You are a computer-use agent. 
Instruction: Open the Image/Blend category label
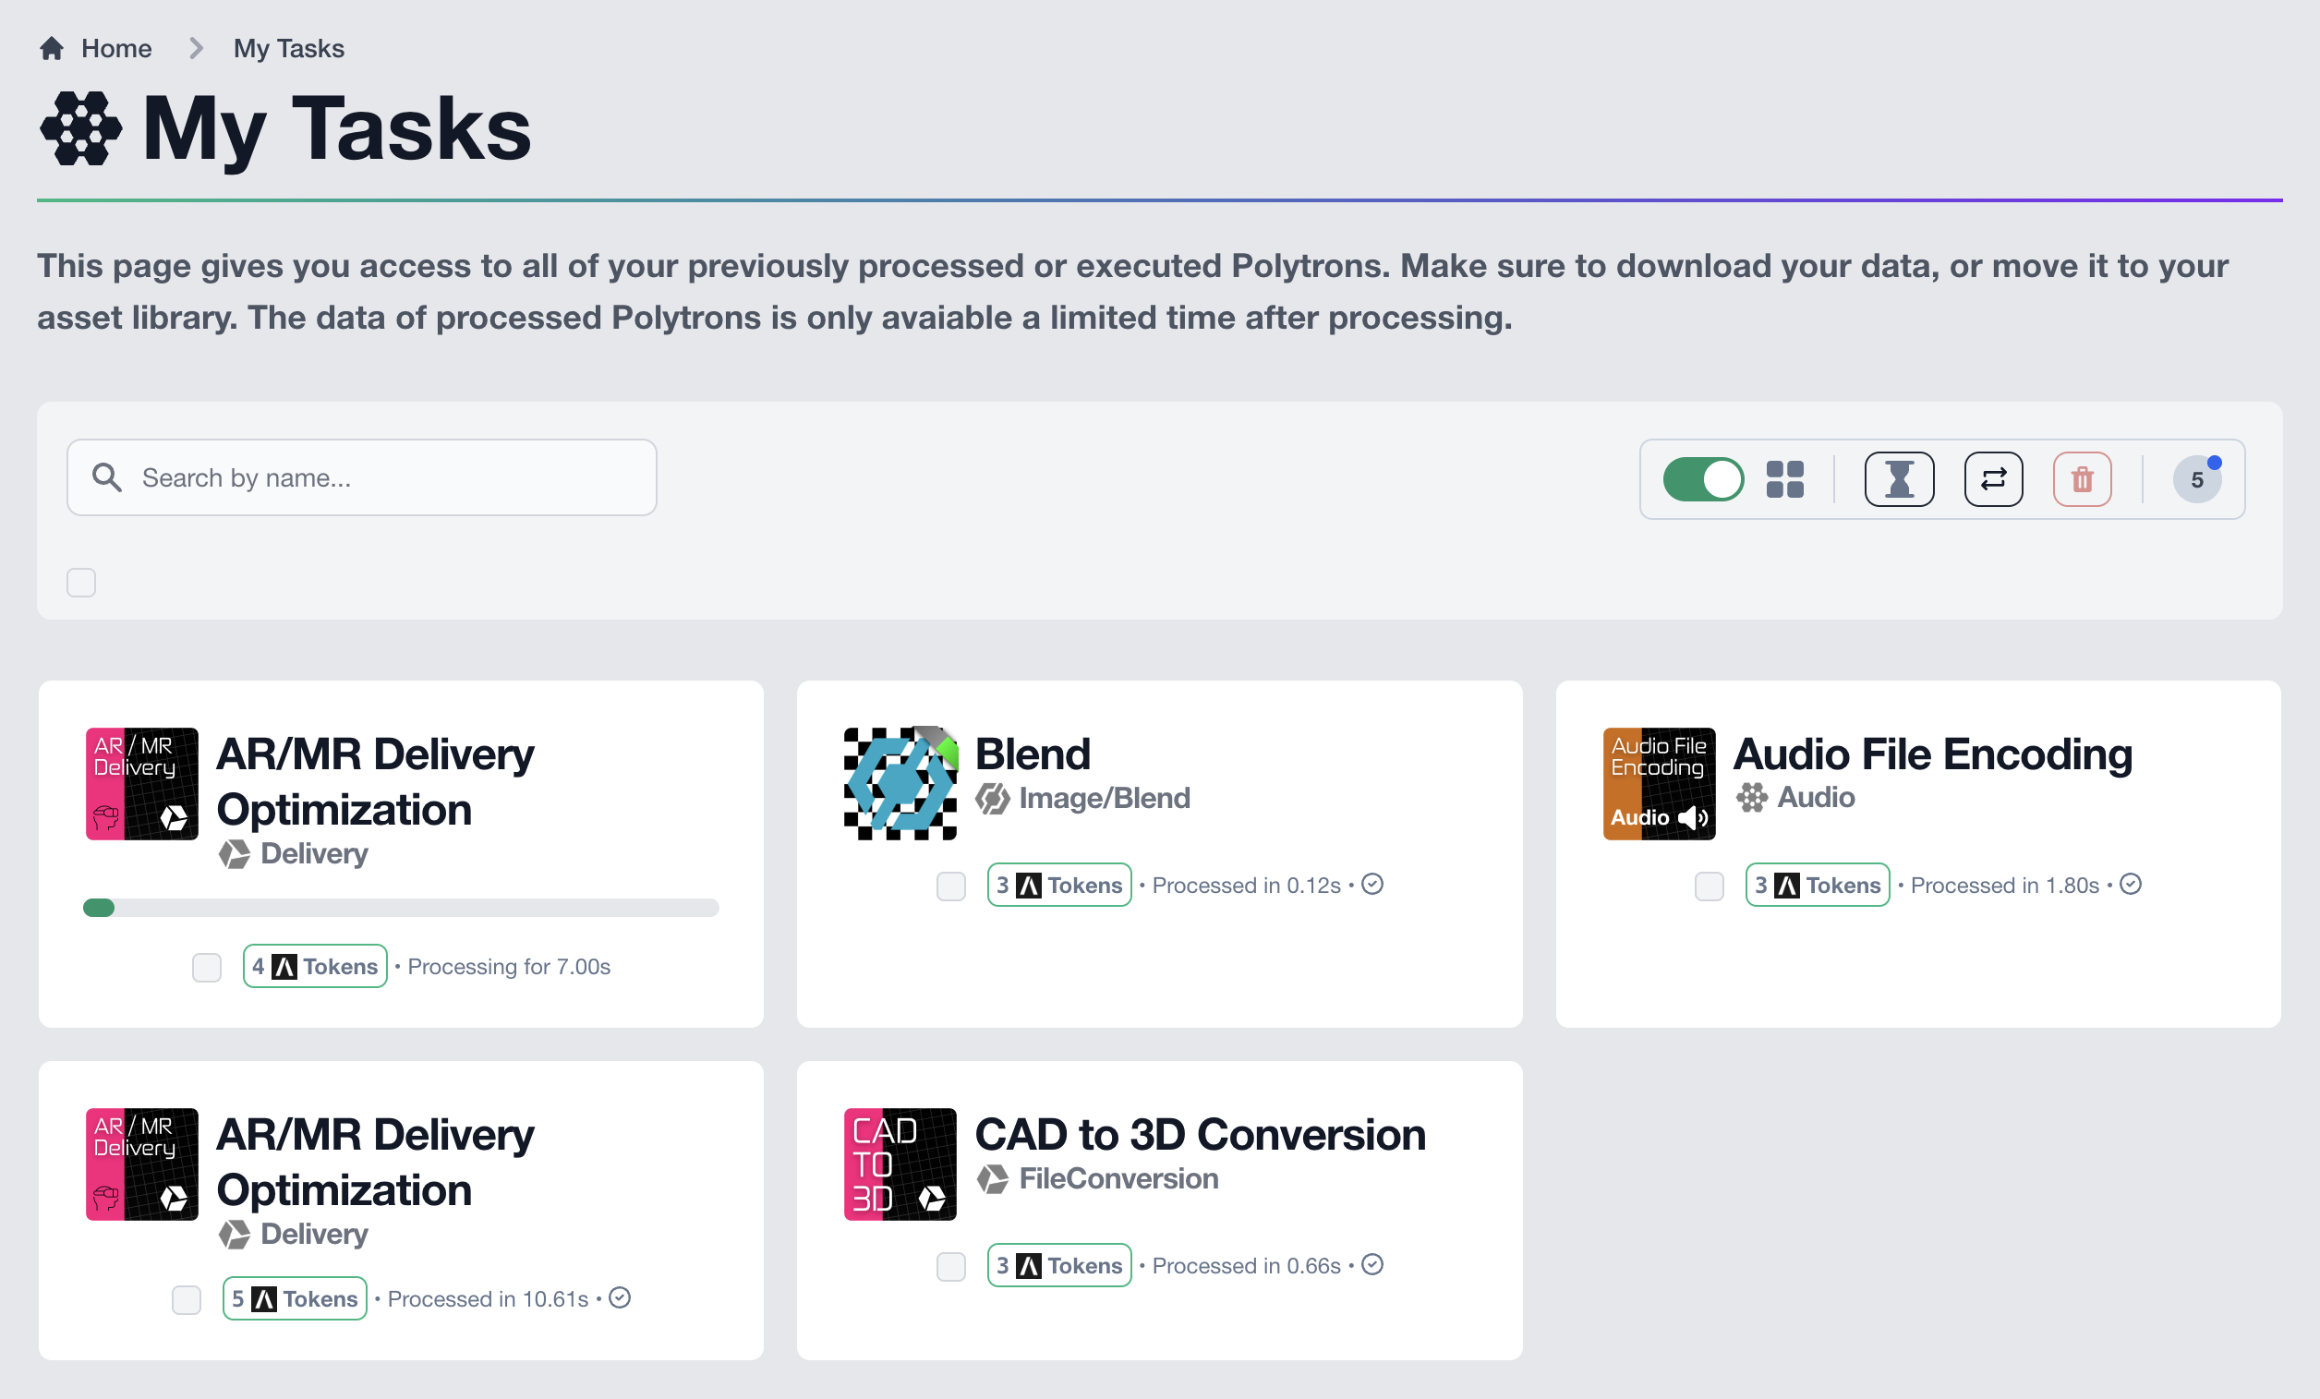tap(1104, 798)
